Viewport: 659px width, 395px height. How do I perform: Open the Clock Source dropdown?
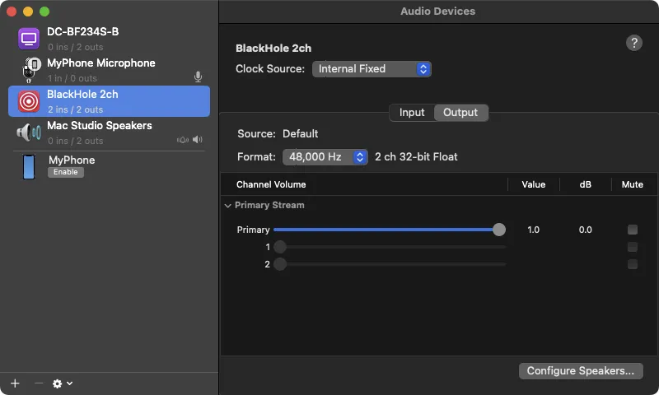pyautogui.click(x=372, y=69)
